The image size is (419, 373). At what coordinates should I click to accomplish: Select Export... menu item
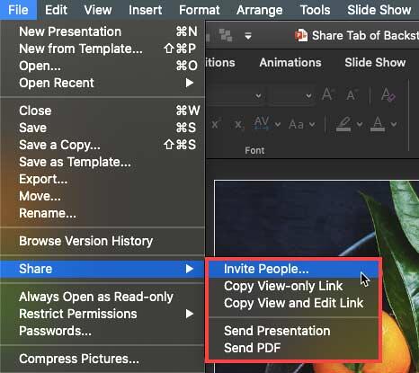(x=103, y=179)
